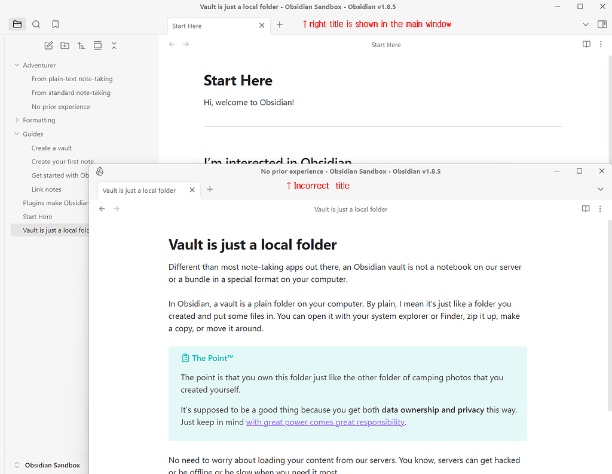Toggle the file explorer view
This screenshot has width=612, height=474.
(17, 24)
